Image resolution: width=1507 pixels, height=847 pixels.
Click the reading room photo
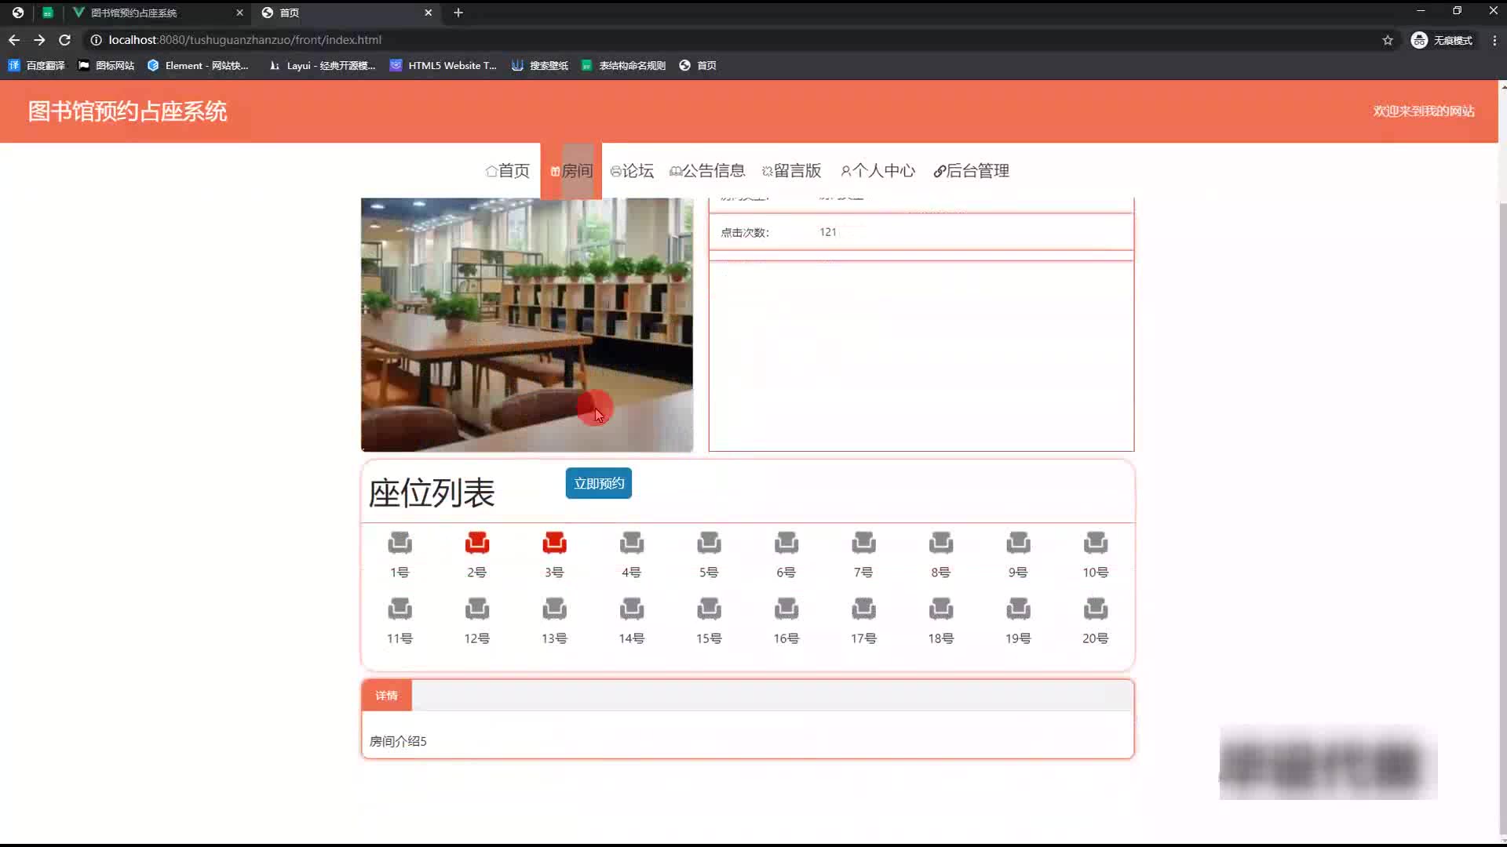pyautogui.click(x=527, y=324)
